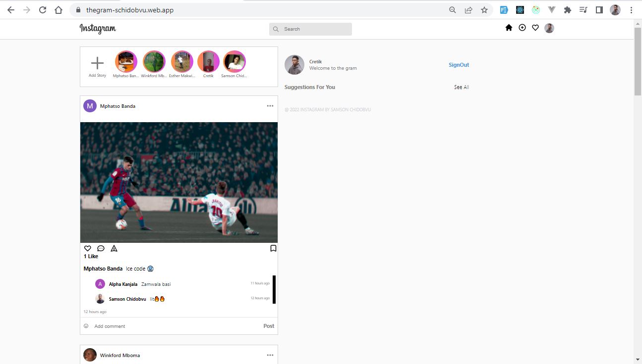View Cretik's story thumbnail

point(208,63)
